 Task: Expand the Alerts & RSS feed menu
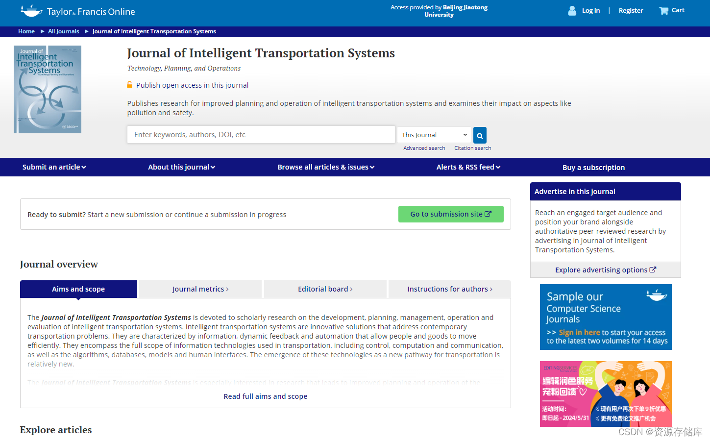[468, 167]
